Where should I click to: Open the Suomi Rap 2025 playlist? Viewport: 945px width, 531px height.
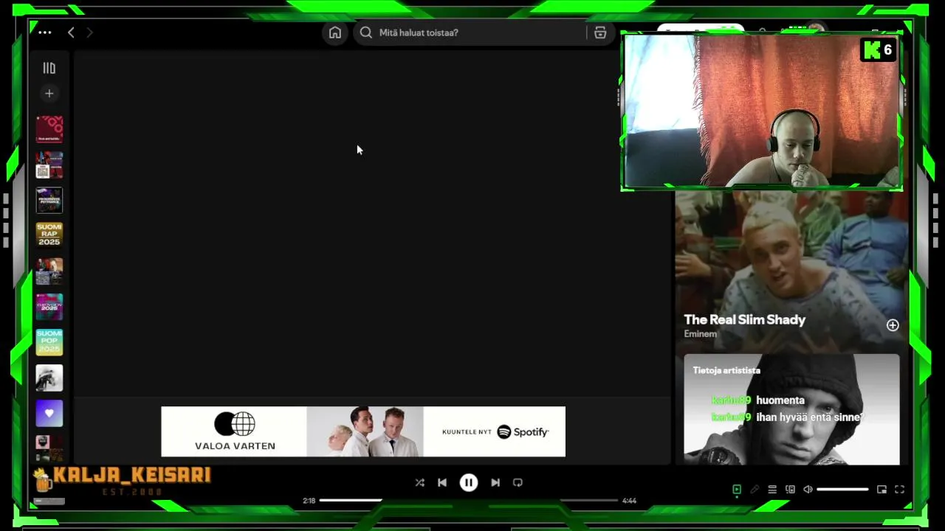coord(49,235)
